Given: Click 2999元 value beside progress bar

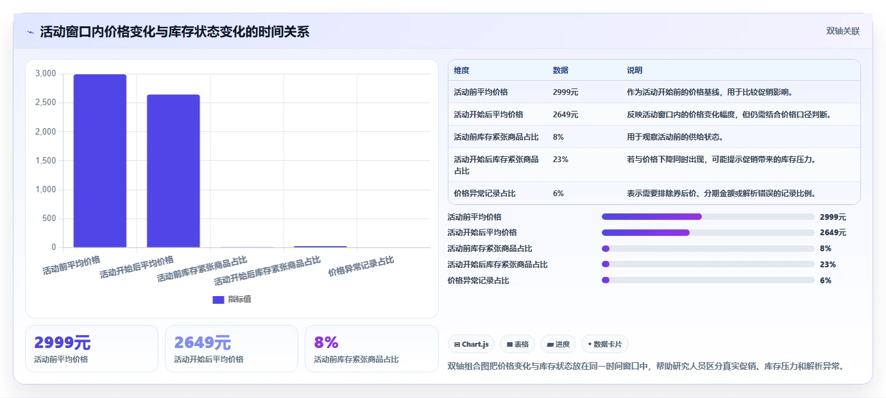Looking at the screenshot, I should (833, 217).
